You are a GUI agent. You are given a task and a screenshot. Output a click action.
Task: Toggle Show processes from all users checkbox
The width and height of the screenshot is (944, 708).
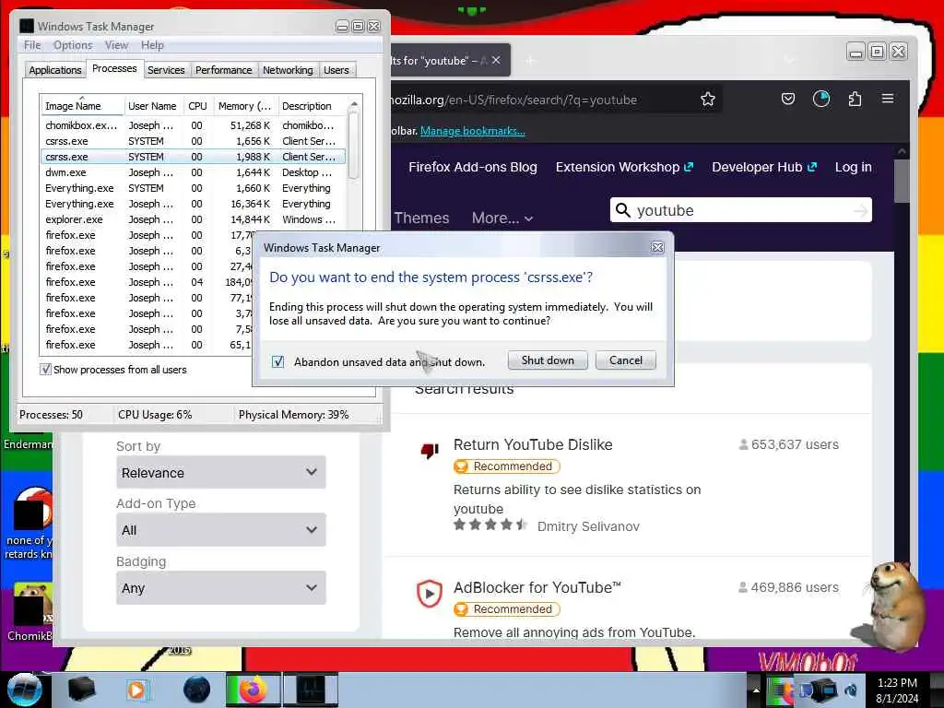[45, 369]
